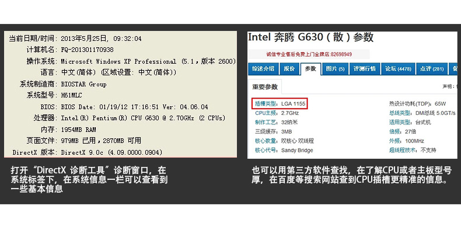
Task: Click the Sandy Bridge codename value
Action: click(x=297, y=150)
